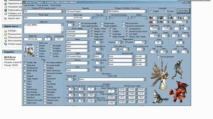This screenshot has width=213, height=119.
Task: Enable the Flying army flag
Action: [x=25, y=65]
